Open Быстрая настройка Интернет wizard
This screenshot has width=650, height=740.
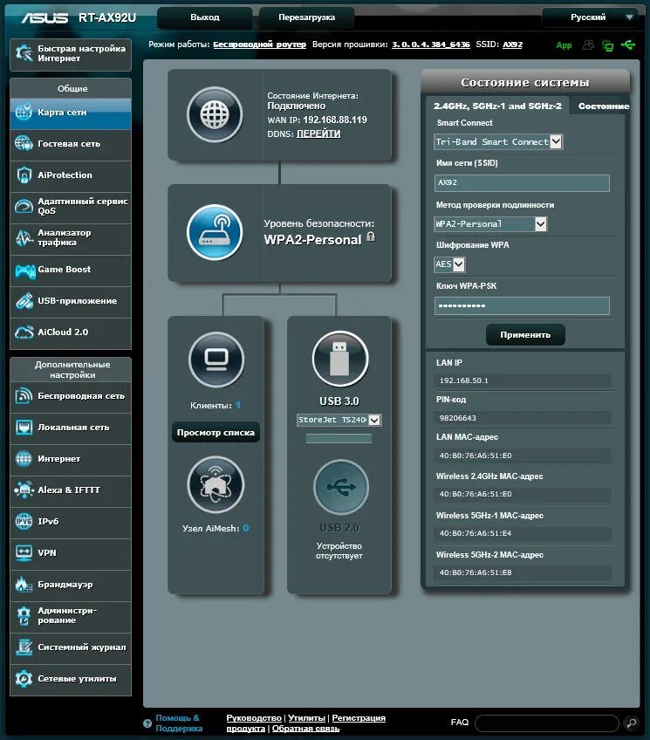tap(71, 54)
